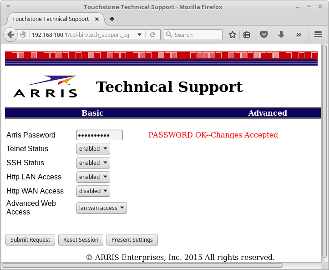Screen dimensions: 329x270
Task: Open the Basic menu link
Action: (x=92, y=113)
